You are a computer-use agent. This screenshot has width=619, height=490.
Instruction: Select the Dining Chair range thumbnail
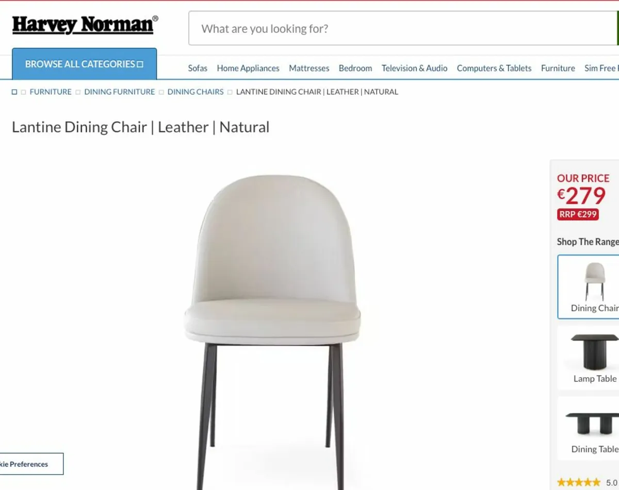pos(589,287)
